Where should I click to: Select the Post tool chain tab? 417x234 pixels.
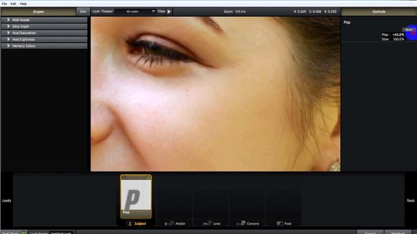pyautogui.click(x=284, y=224)
